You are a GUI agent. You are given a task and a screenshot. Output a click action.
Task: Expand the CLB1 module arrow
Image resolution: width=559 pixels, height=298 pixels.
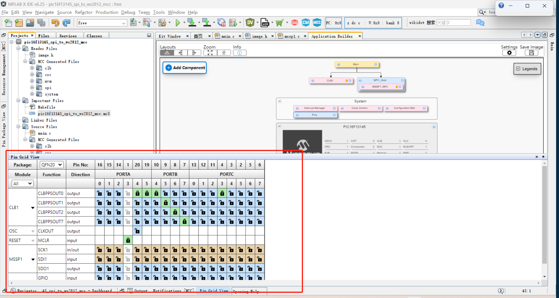[x=33, y=207]
